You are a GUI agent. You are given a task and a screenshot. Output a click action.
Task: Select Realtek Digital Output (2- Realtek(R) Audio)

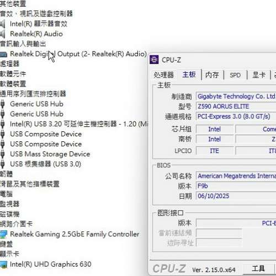click(x=78, y=54)
